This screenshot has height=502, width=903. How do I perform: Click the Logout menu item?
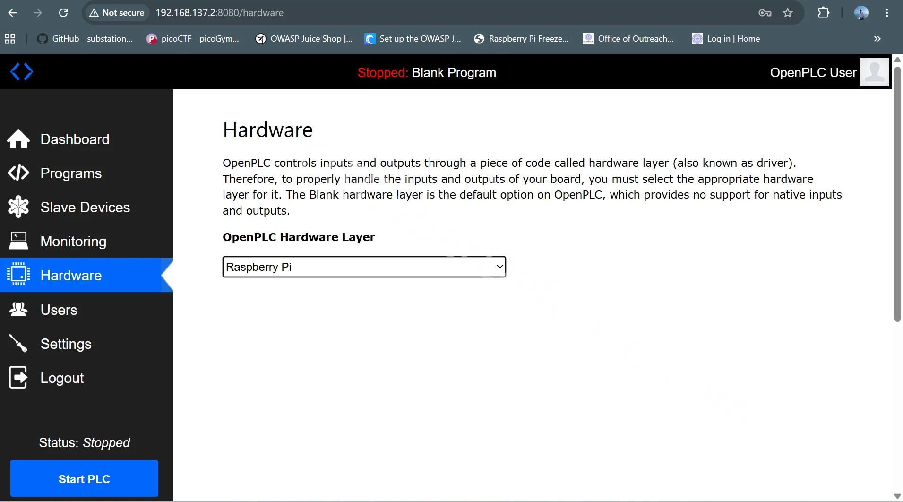pyautogui.click(x=86, y=378)
